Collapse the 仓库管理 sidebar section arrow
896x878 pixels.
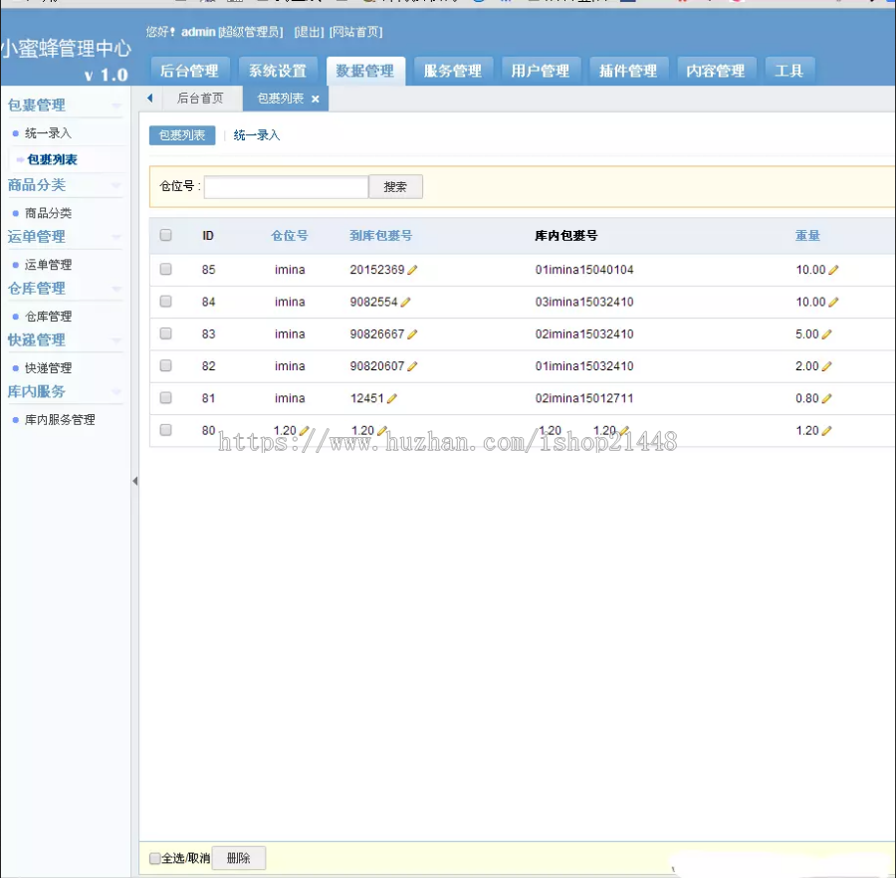(x=116, y=289)
